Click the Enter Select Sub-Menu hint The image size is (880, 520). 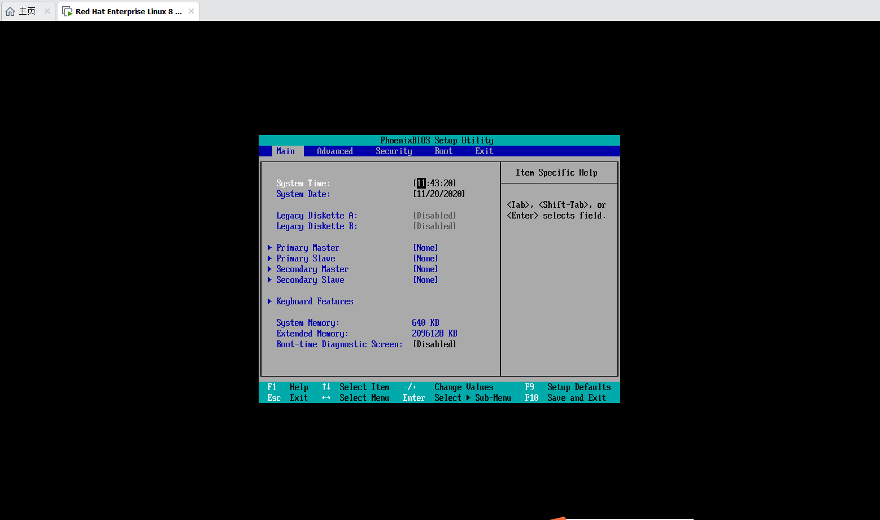pos(458,397)
